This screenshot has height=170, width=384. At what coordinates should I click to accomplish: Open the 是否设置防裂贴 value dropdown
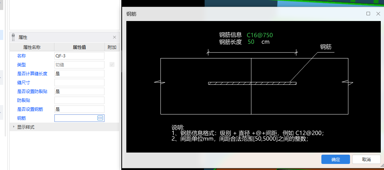79,91
